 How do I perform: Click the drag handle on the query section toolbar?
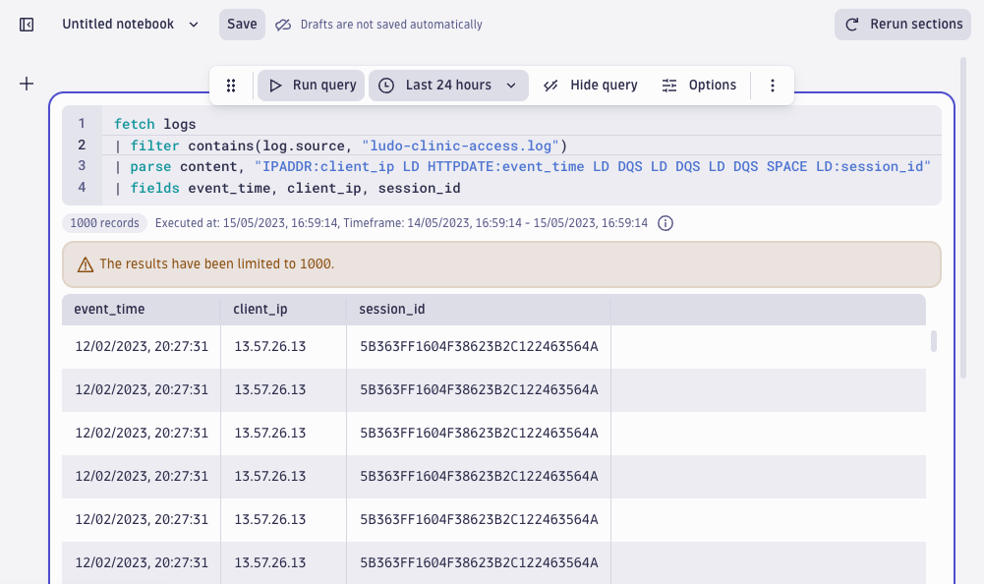[231, 86]
